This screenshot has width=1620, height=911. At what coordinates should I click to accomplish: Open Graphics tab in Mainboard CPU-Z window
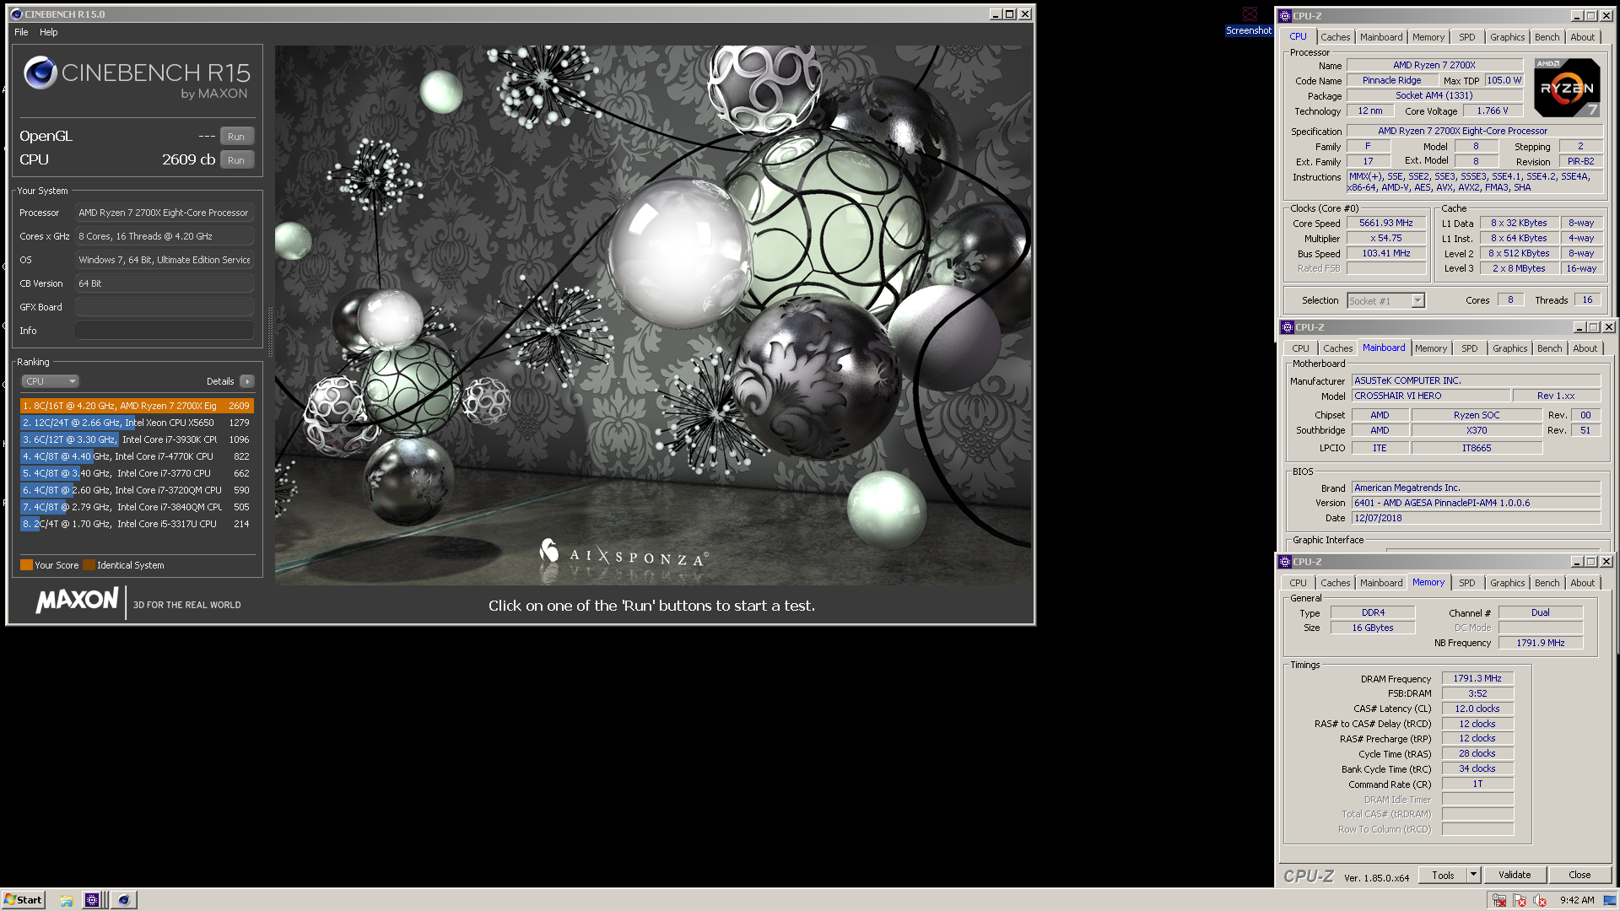(1509, 348)
